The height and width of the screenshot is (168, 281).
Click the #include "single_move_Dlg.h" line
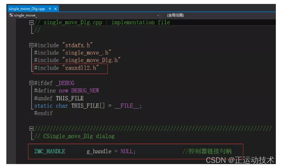(x=77, y=60)
